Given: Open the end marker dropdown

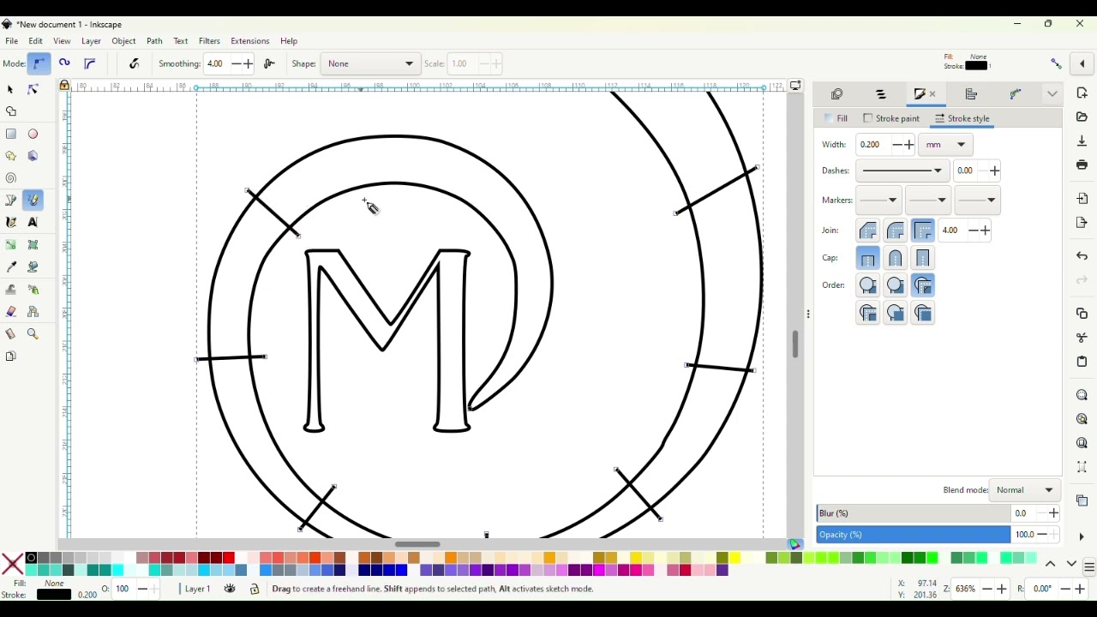Looking at the screenshot, I should [978, 201].
